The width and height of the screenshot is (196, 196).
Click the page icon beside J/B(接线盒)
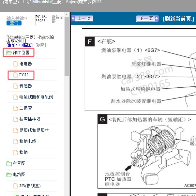tap(16, 186)
